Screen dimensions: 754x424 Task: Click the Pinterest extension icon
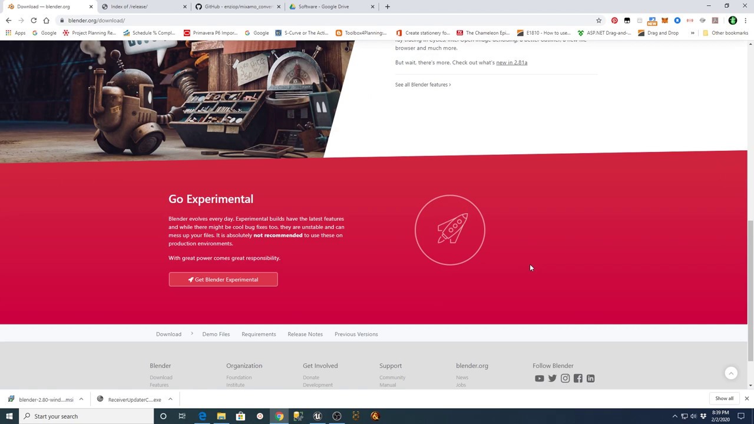coord(614,20)
